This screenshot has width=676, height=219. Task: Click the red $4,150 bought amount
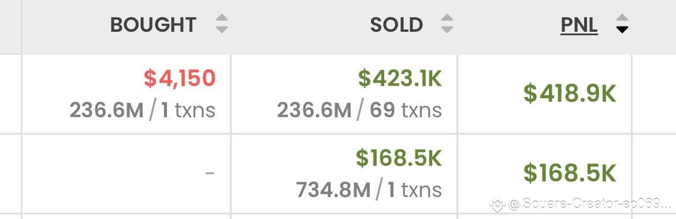[x=179, y=79]
